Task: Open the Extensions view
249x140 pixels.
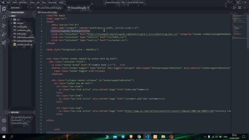Action: click(4, 42)
